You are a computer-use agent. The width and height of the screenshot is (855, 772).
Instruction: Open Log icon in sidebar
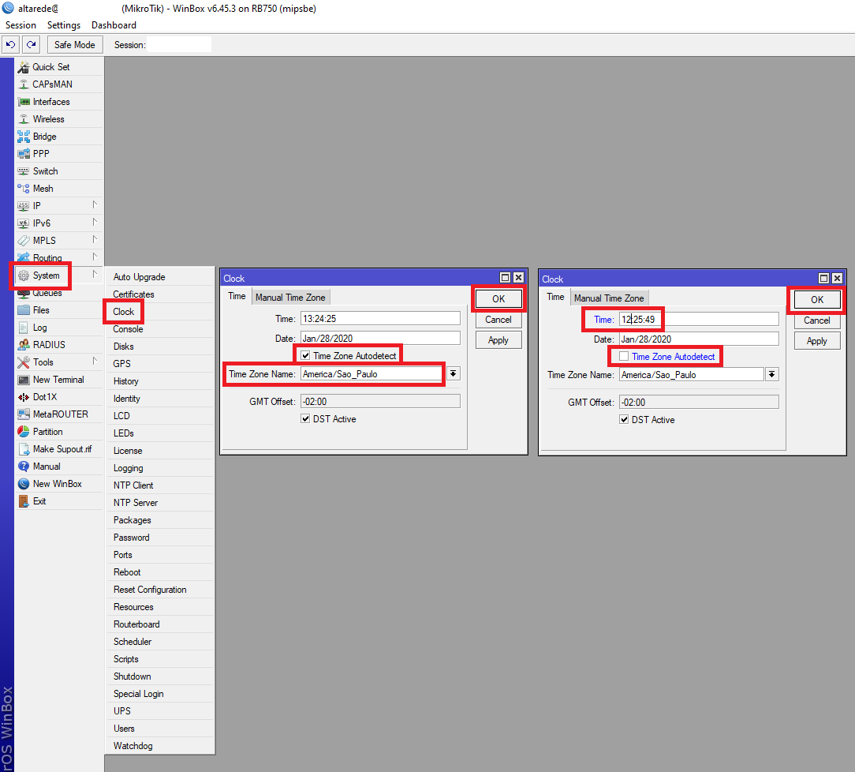point(24,328)
